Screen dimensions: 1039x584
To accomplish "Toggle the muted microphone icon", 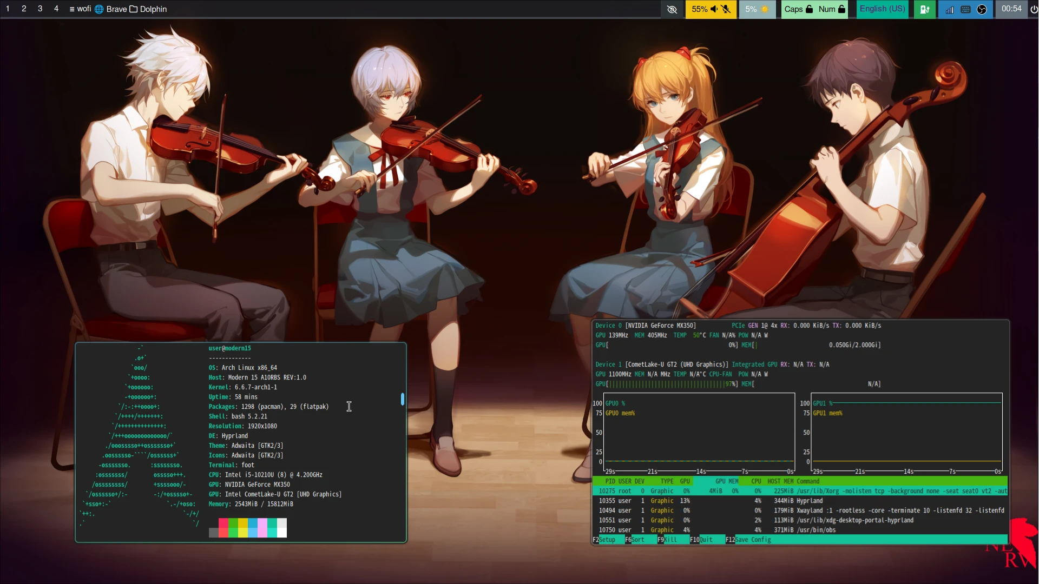I will click(x=726, y=9).
